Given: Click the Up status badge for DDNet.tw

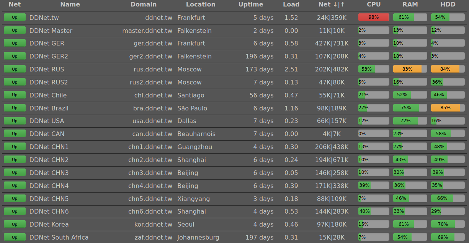Looking at the screenshot, I should [15, 17].
